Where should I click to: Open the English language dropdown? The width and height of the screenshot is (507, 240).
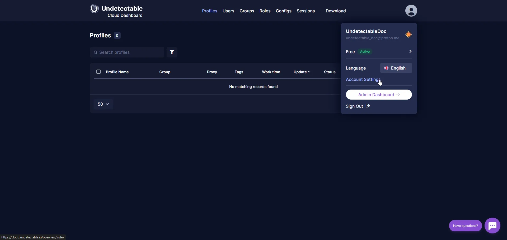click(396, 68)
